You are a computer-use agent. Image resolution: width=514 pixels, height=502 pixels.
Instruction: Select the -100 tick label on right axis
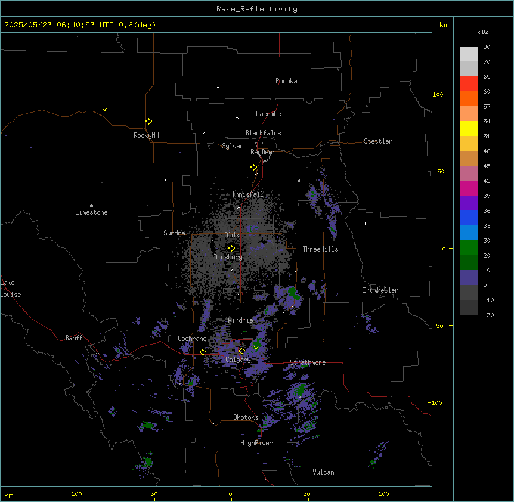436,402
